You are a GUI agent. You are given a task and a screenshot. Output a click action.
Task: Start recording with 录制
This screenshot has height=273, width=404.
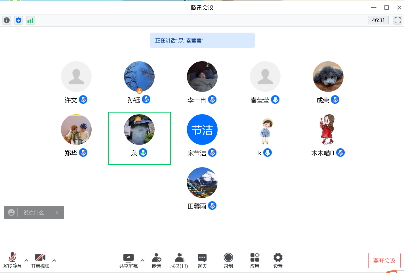point(228,261)
